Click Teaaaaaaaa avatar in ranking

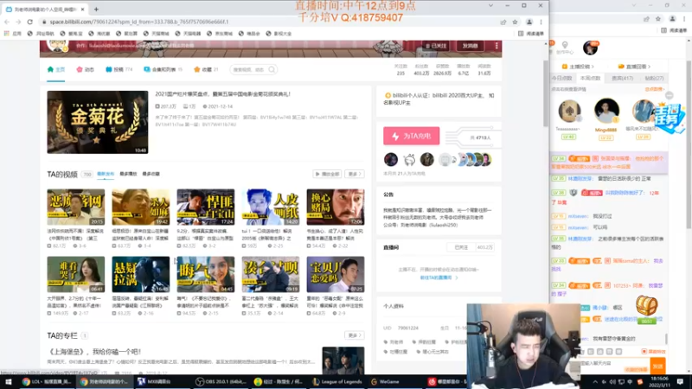click(x=569, y=111)
